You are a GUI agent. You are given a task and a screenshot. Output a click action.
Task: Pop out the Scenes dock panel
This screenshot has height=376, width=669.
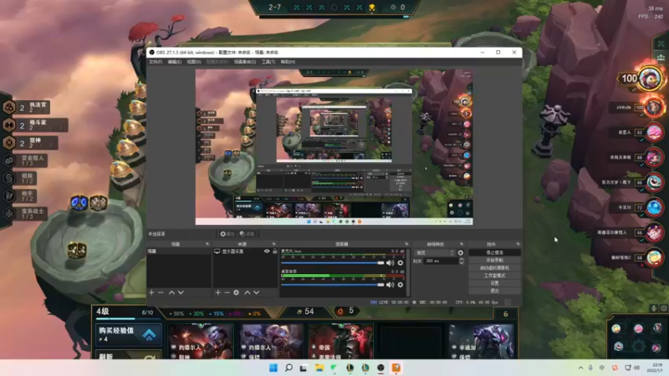[207, 244]
